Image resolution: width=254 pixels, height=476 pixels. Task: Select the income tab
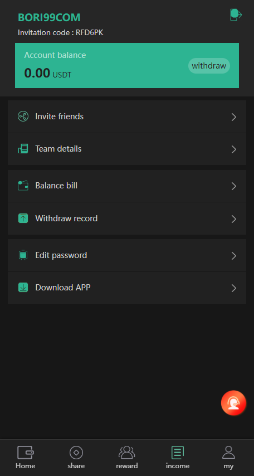[x=178, y=457]
